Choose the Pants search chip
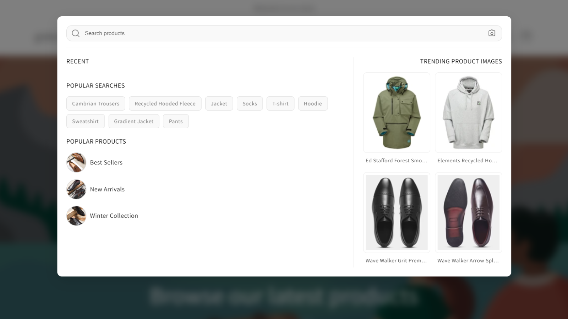The image size is (568, 319). [x=176, y=121]
